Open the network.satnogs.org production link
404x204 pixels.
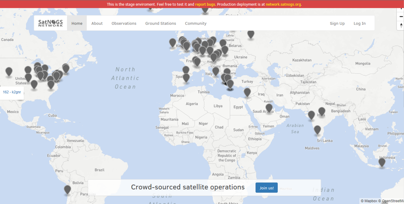click(x=283, y=4)
